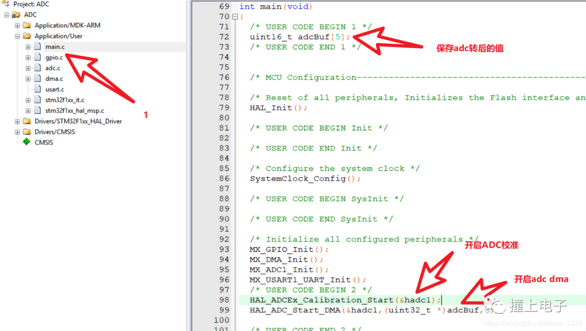The width and height of the screenshot is (586, 331).
Task: Open the usart.c source file
Action: [37, 89]
